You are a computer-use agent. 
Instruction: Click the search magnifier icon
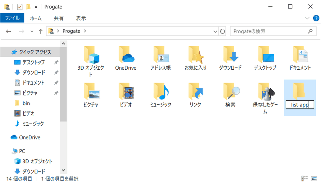310,31
